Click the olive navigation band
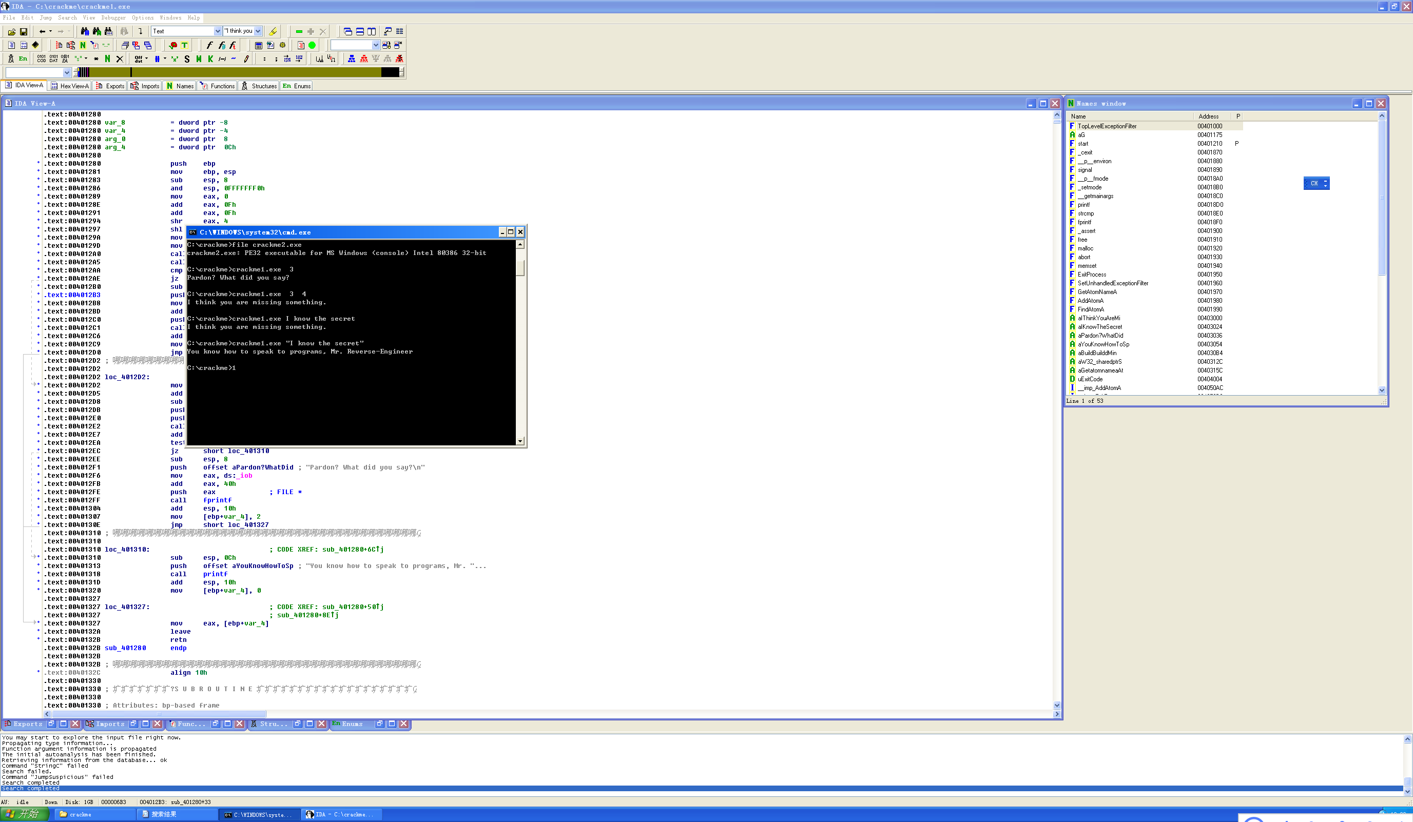The height and width of the screenshot is (822, 1413). tap(253, 72)
